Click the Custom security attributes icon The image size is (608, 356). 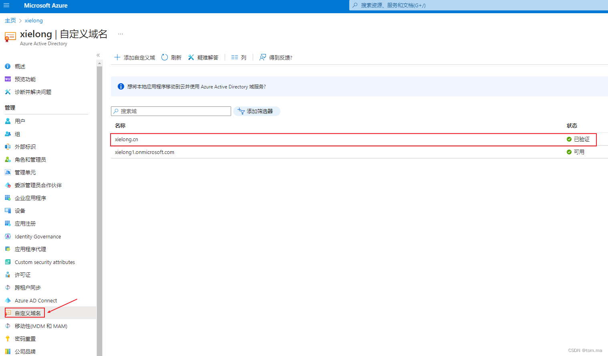click(8, 262)
